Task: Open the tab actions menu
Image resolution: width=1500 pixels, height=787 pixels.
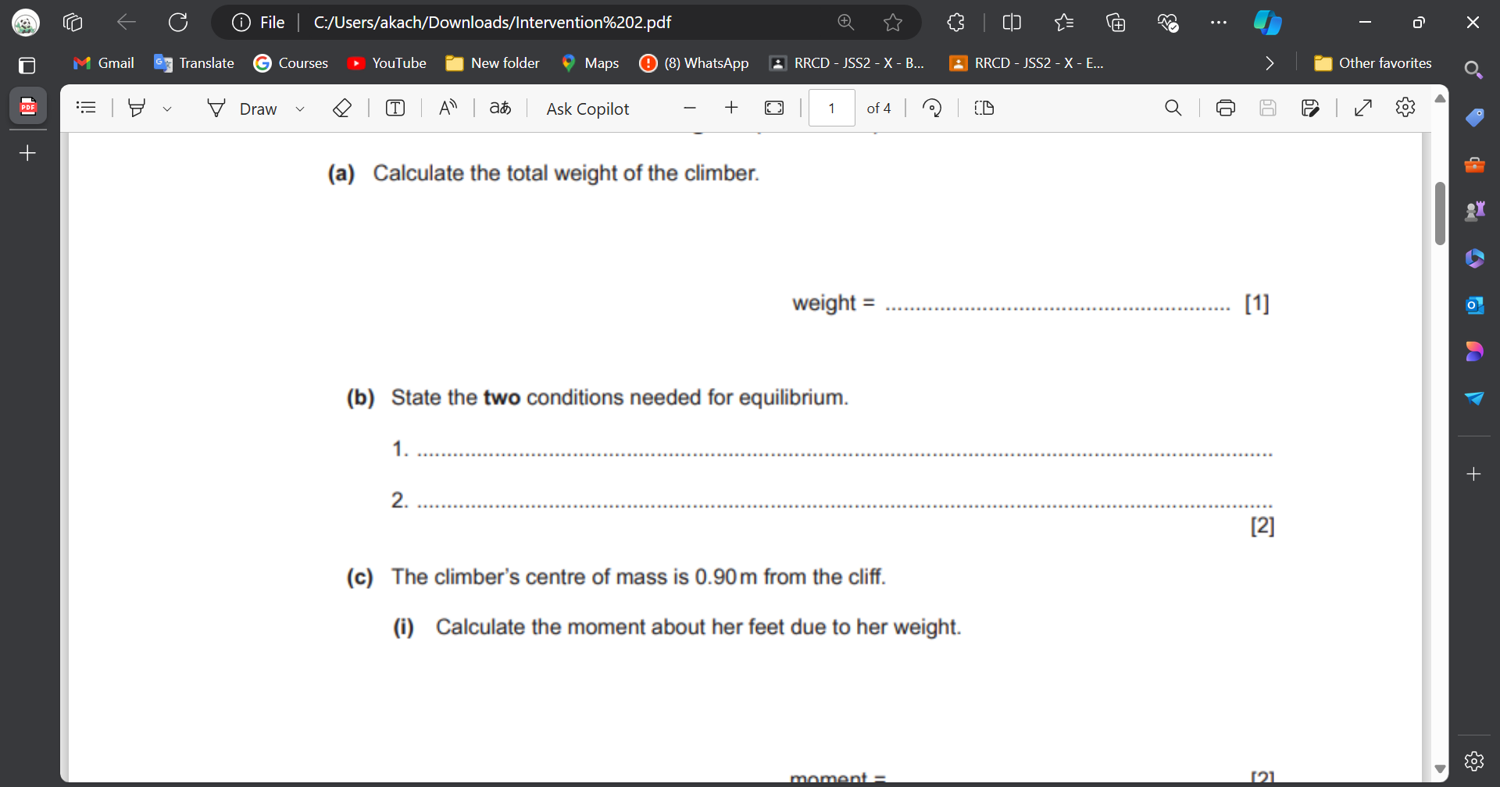Action: tap(27, 66)
